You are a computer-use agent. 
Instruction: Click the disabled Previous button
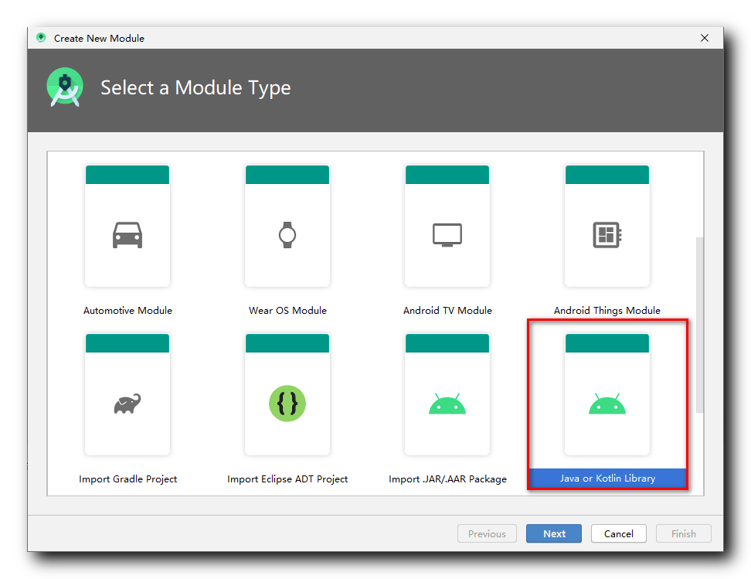(487, 533)
